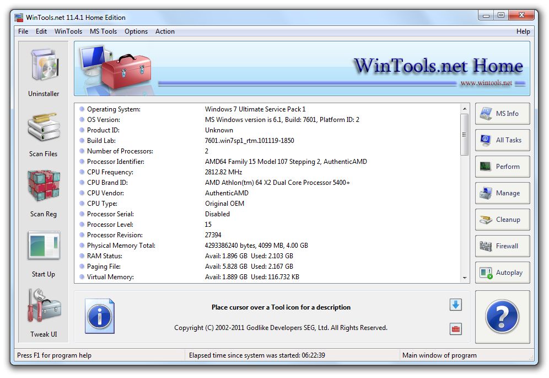Select the Physical Memory Total row
The image size is (549, 378).
click(267, 246)
